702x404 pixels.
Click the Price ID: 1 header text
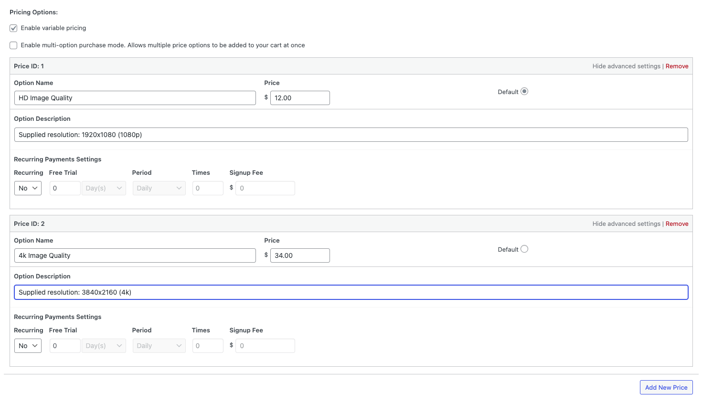(x=29, y=66)
